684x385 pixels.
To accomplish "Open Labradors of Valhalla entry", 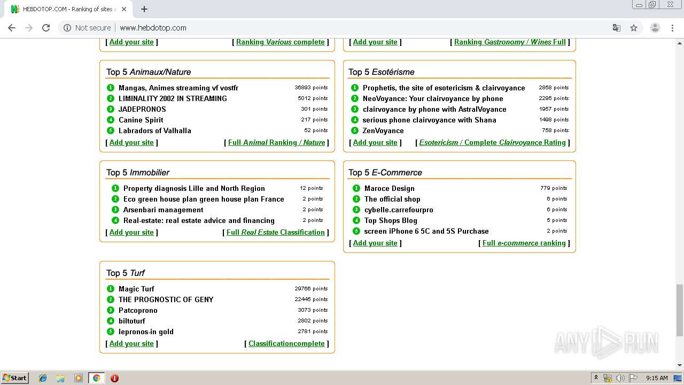I will coord(155,130).
